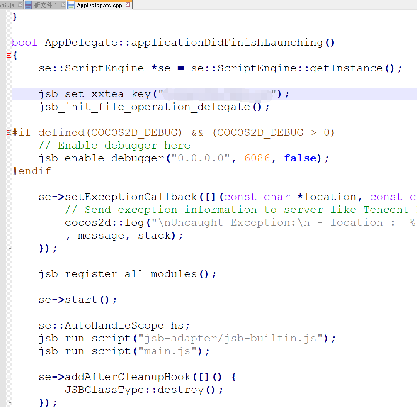Click the port number 6086
Viewport: 417px width, 407px height.
pyautogui.click(x=257, y=158)
